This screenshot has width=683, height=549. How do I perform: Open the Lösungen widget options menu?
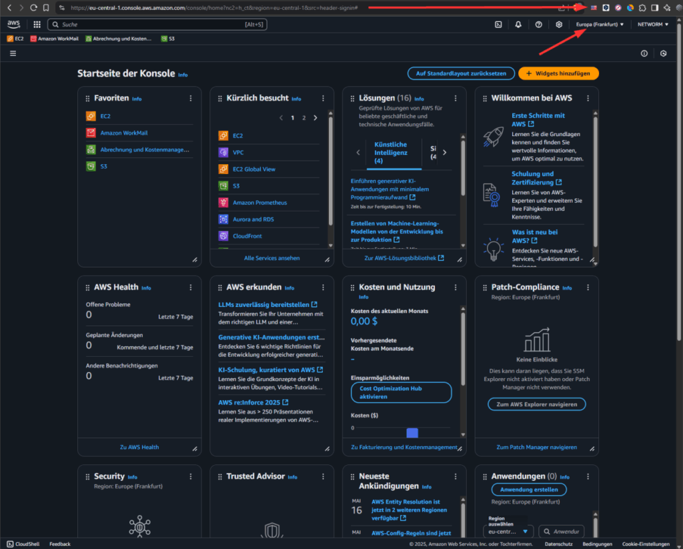pyautogui.click(x=456, y=99)
